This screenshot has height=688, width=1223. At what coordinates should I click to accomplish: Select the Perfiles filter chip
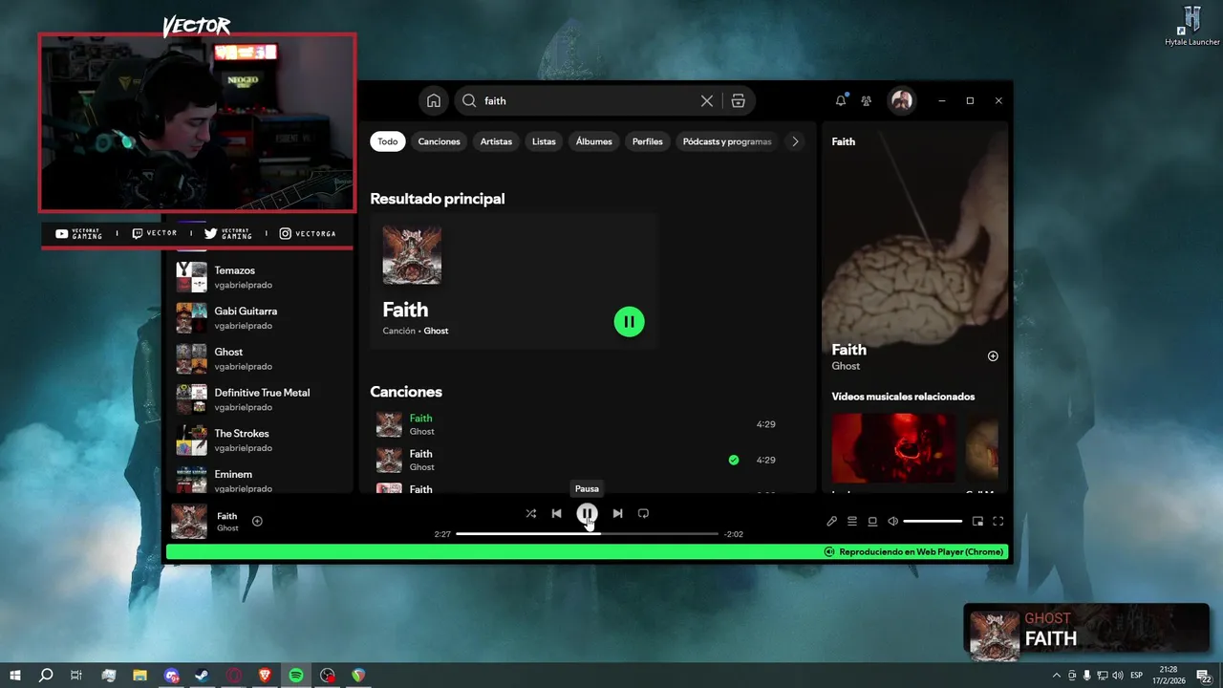[x=647, y=141]
